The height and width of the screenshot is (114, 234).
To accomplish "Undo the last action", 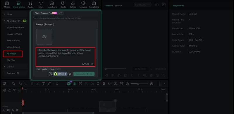I will coord(20,84).
